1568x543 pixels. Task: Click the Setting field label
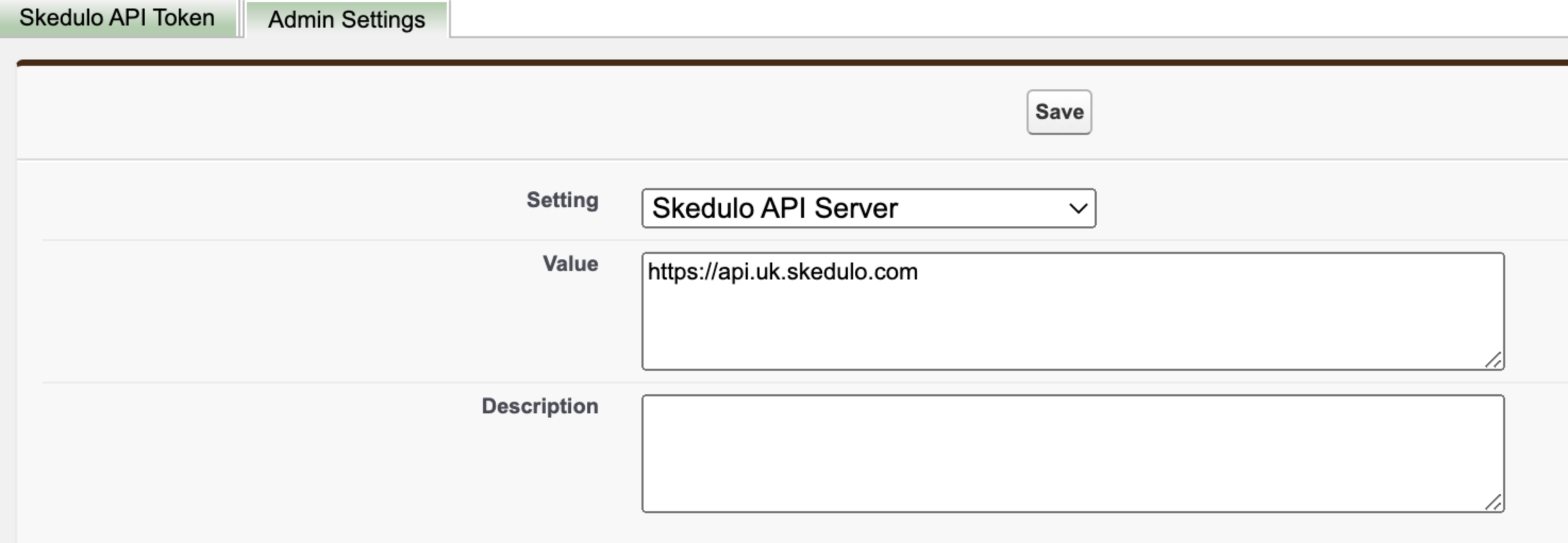(x=562, y=200)
